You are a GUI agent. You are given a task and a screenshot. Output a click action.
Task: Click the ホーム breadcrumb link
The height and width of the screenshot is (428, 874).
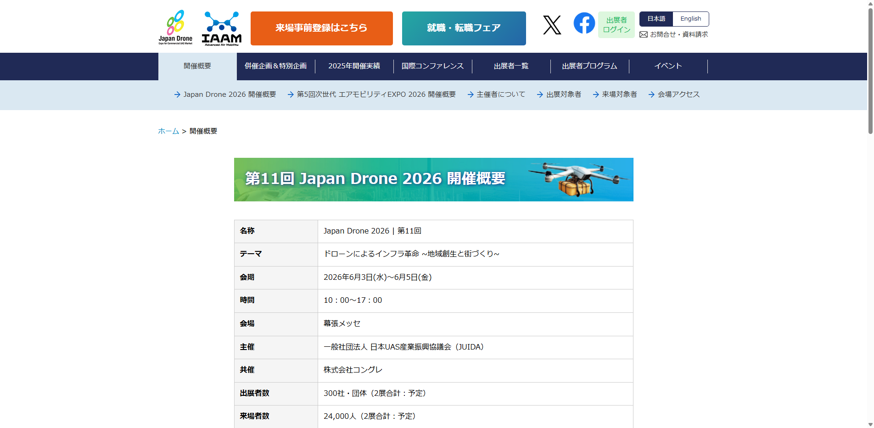(x=168, y=131)
